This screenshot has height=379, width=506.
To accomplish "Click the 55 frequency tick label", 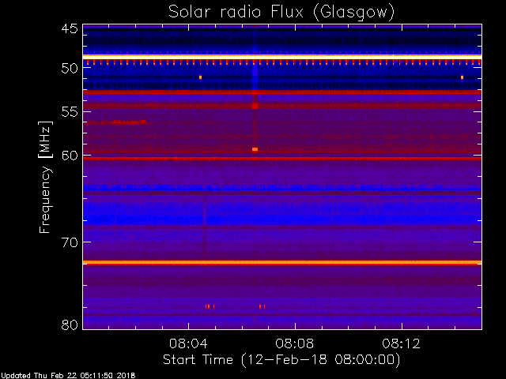I will (70, 112).
